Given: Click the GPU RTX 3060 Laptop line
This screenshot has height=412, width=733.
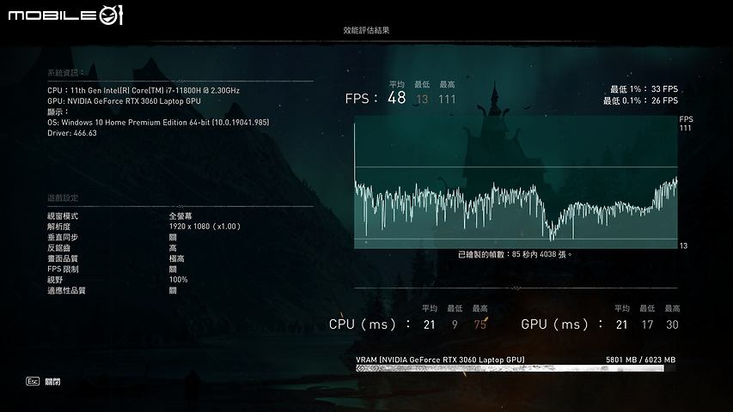Looking at the screenshot, I should click(x=124, y=101).
